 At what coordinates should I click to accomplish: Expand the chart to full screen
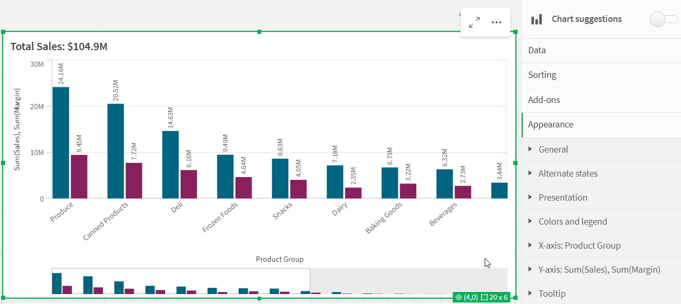pyautogui.click(x=474, y=22)
